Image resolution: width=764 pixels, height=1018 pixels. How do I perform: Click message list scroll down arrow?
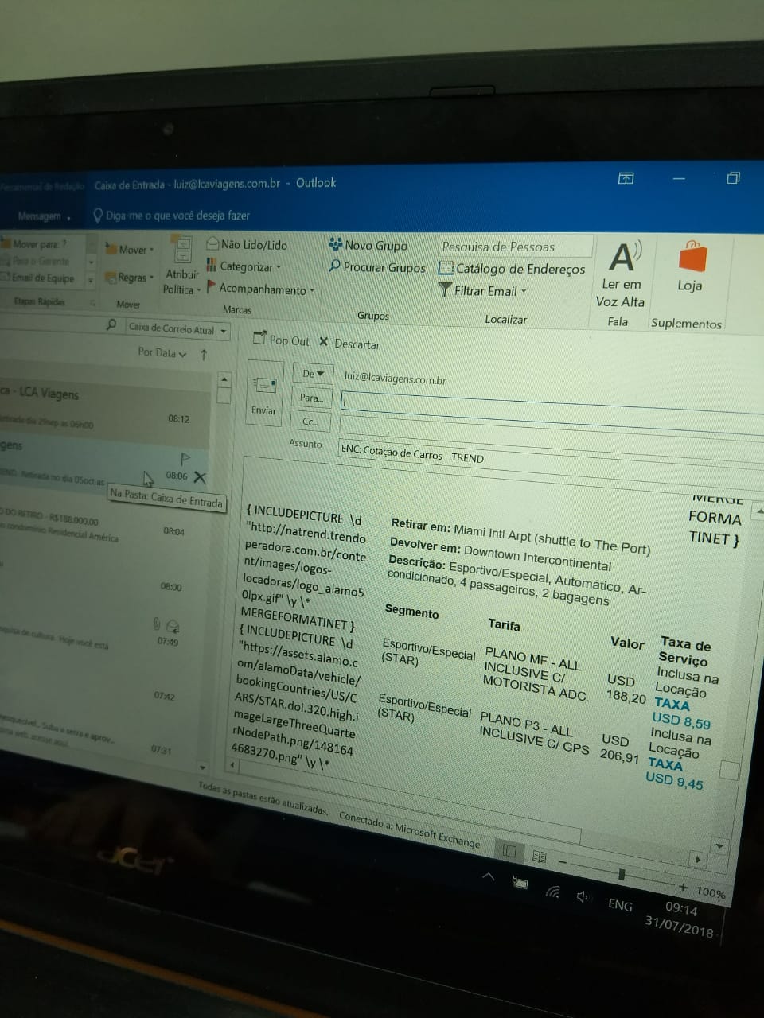click(202, 767)
